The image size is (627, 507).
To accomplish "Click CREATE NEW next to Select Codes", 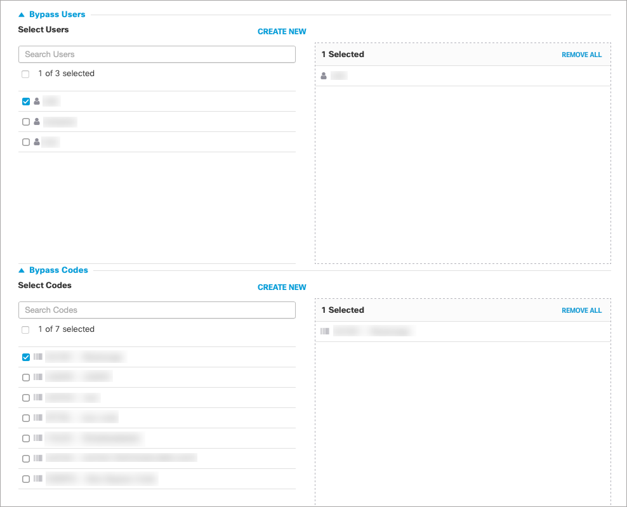I will point(282,287).
